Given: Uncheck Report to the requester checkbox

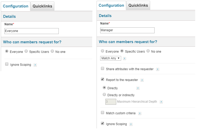Looking at the screenshot, I should 103,79.
